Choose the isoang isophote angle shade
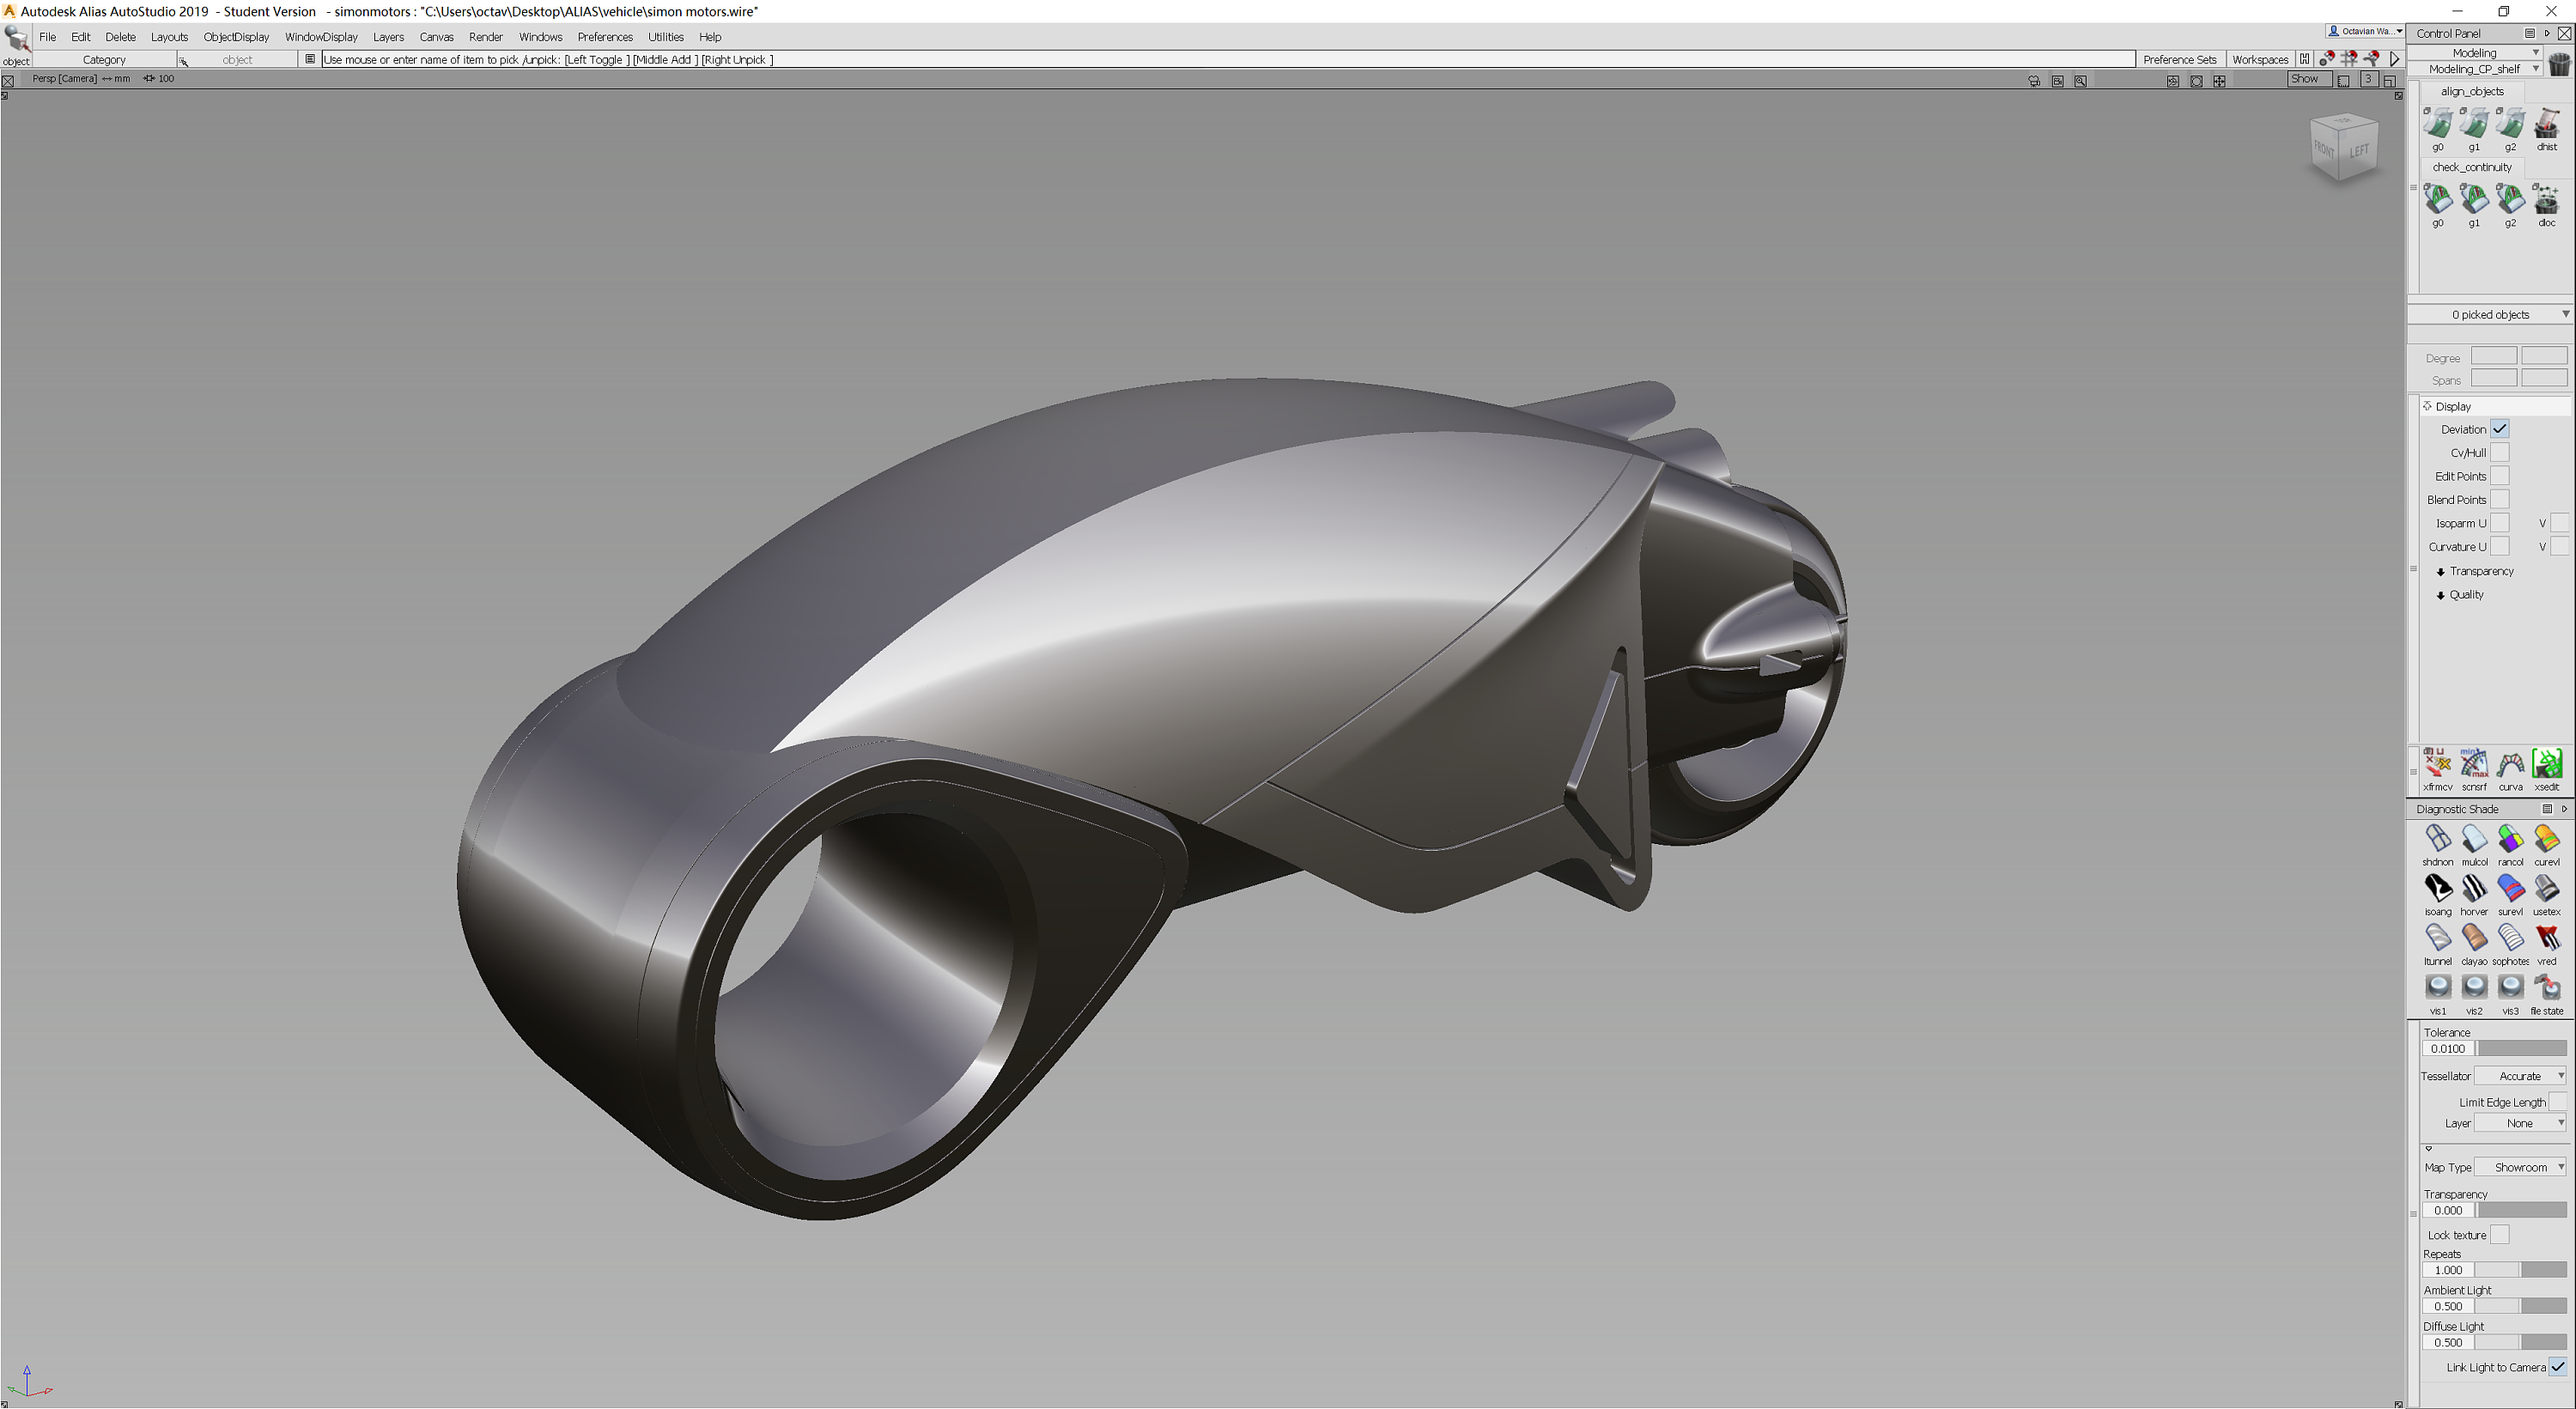 click(2437, 889)
